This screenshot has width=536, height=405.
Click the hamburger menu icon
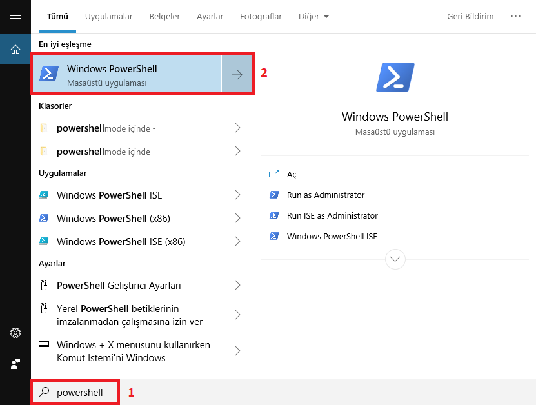(15, 18)
